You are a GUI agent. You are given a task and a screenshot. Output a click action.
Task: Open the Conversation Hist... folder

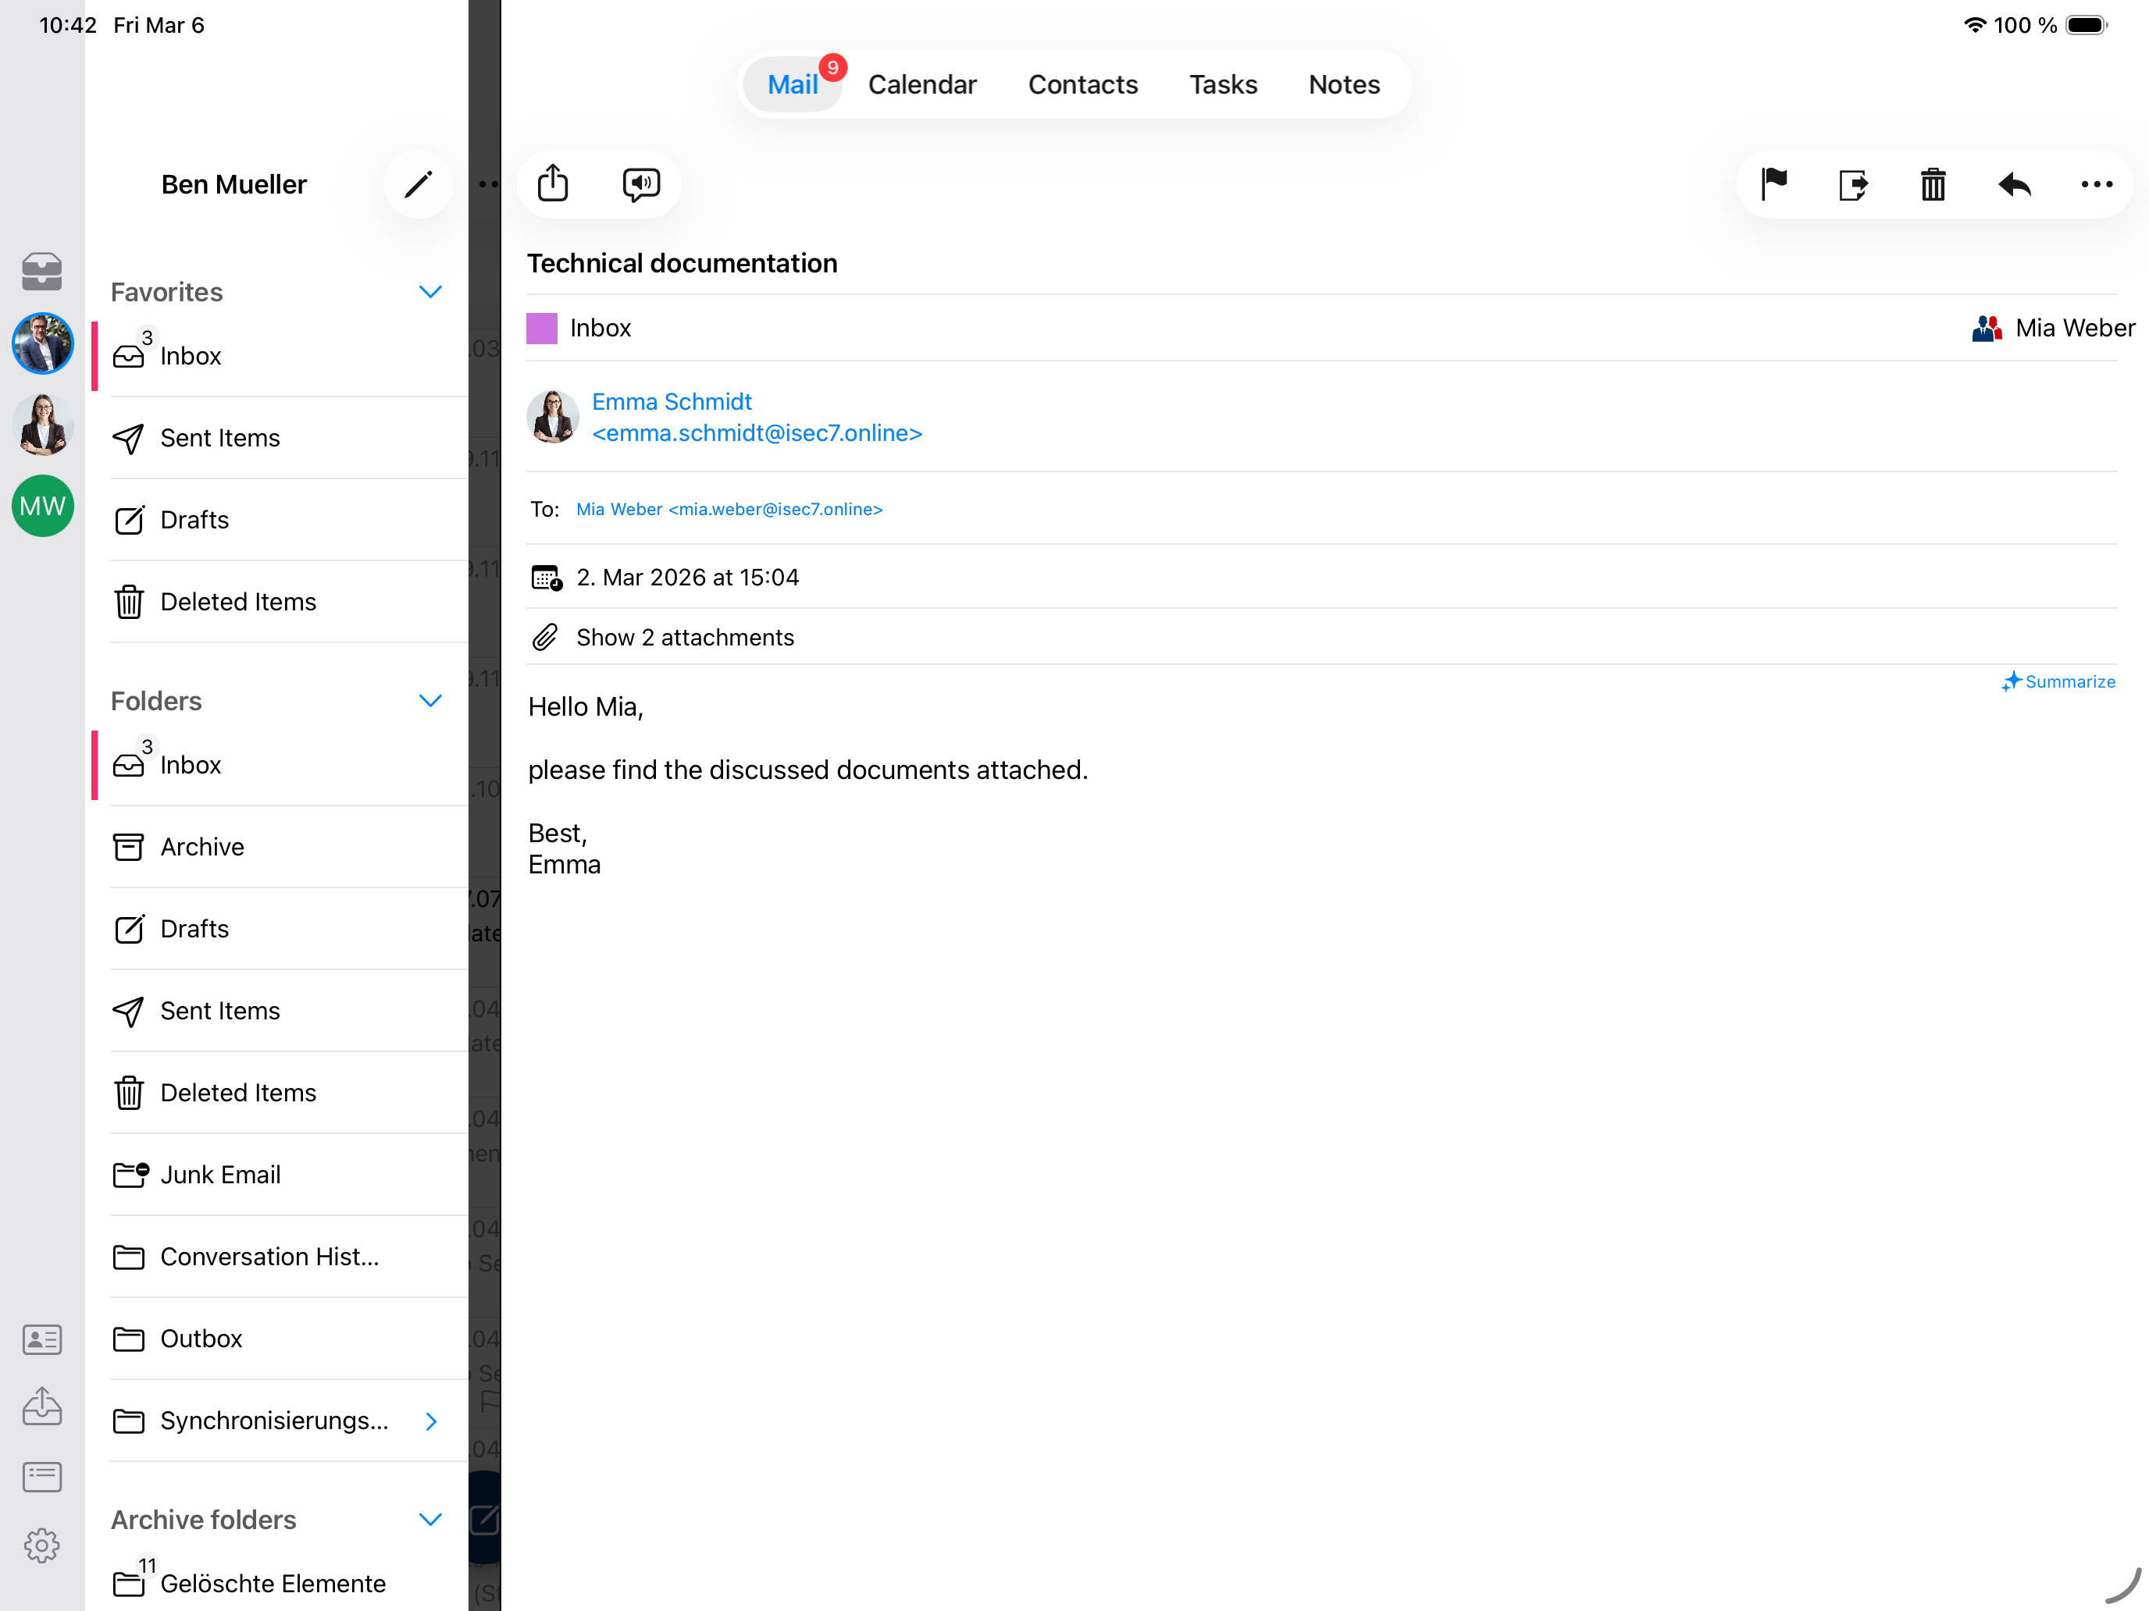coord(287,1257)
